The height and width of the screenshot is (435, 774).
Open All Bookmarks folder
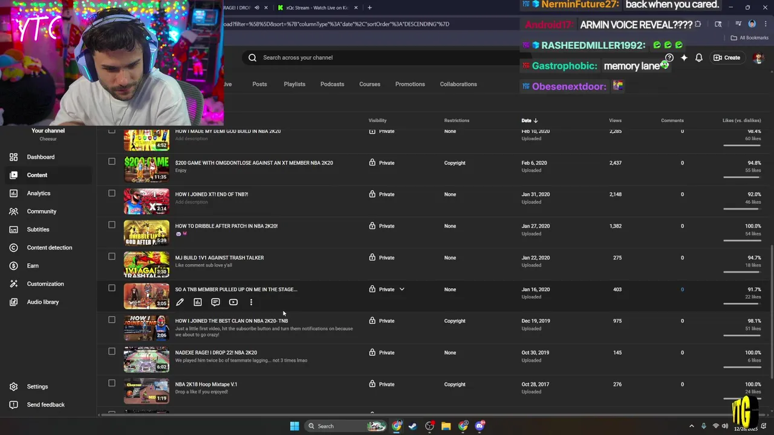click(750, 37)
